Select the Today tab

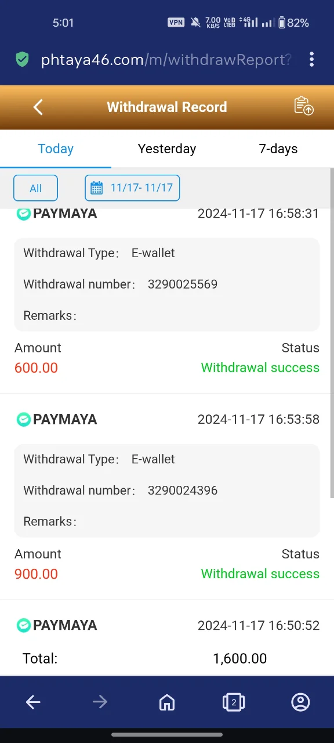(56, 149)
